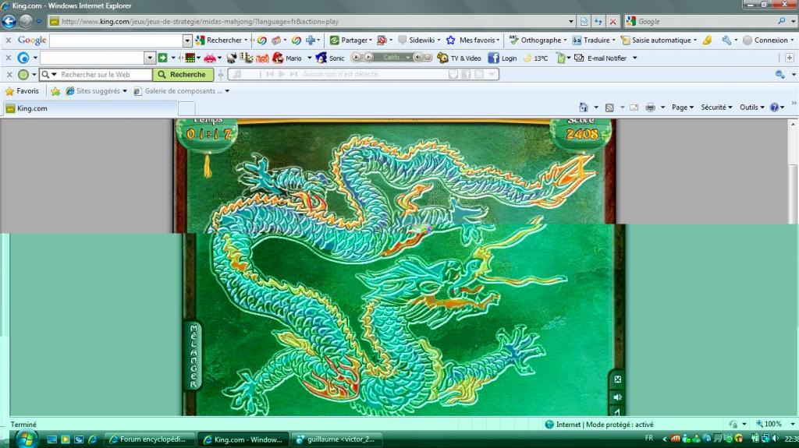Click the RSS feeds icon
Image resolution: width=799 pixels, height=448 pixels.
[609, 108]
